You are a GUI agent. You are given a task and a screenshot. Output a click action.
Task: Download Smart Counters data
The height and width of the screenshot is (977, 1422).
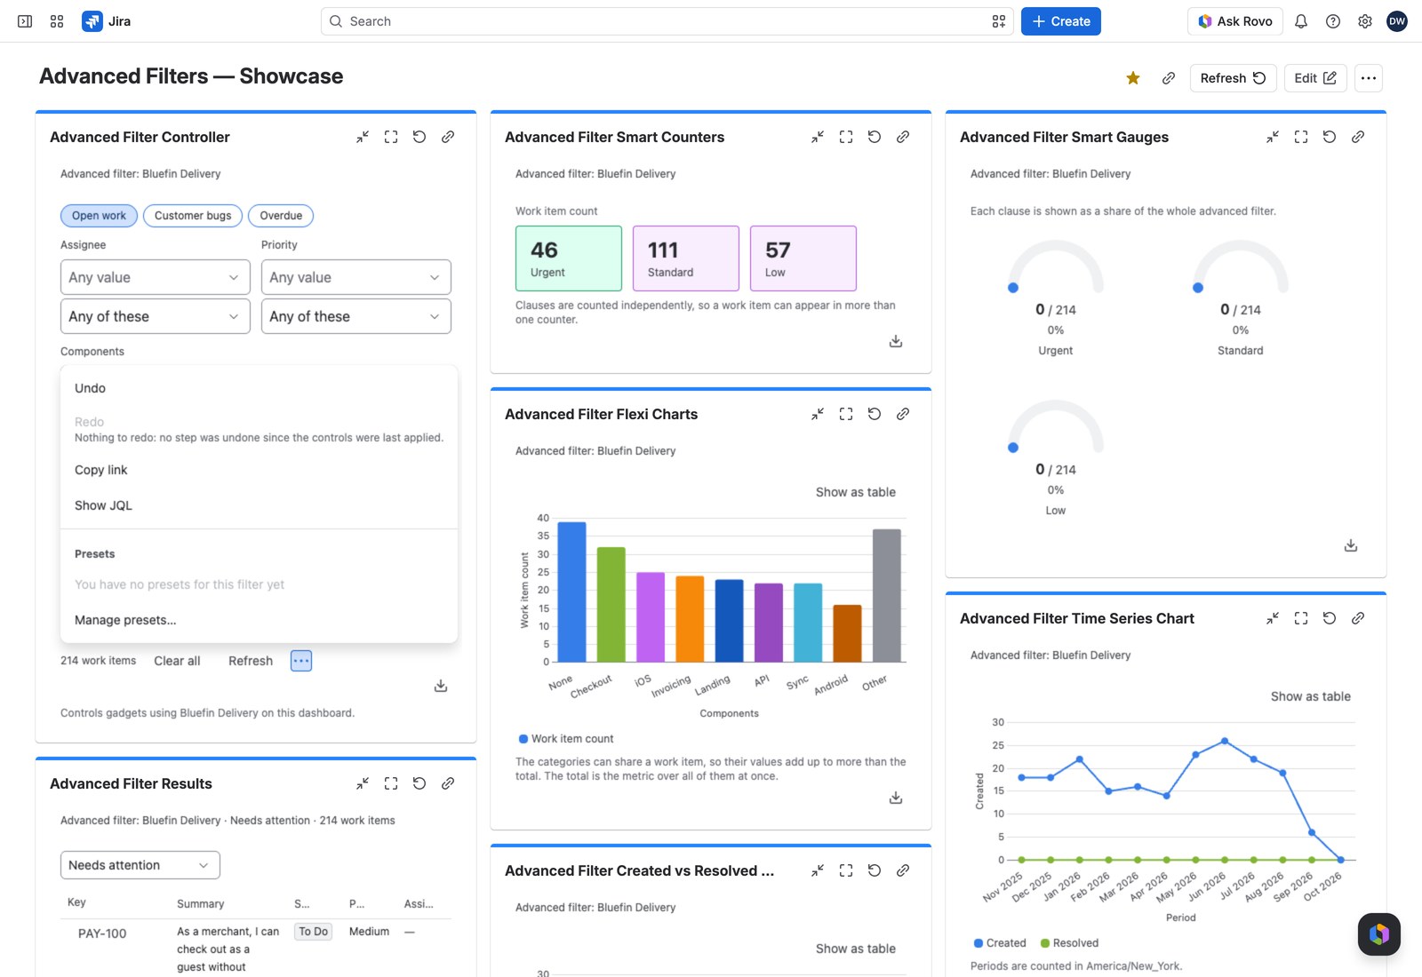[x=896, y=341]
